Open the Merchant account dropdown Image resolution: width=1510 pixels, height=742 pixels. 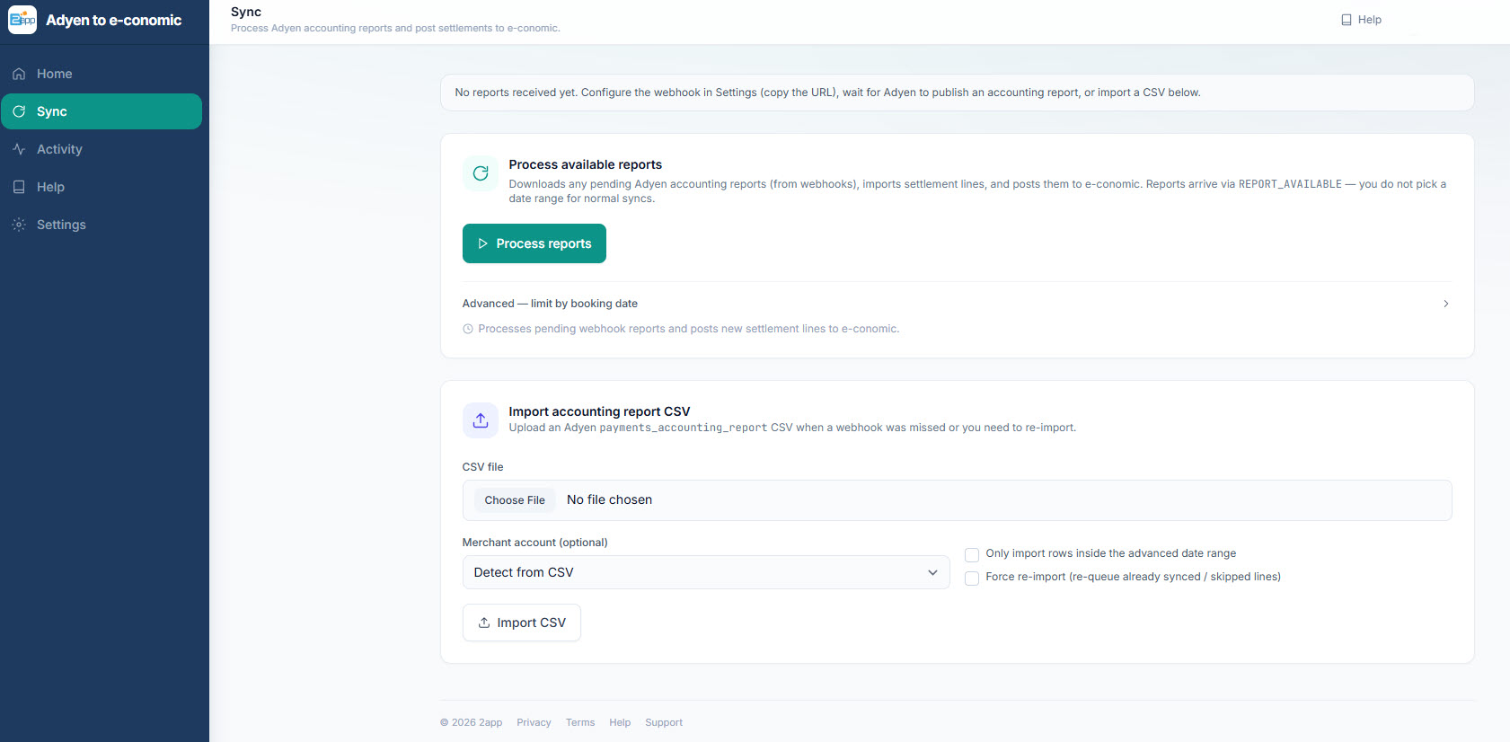tap(706, 572)
